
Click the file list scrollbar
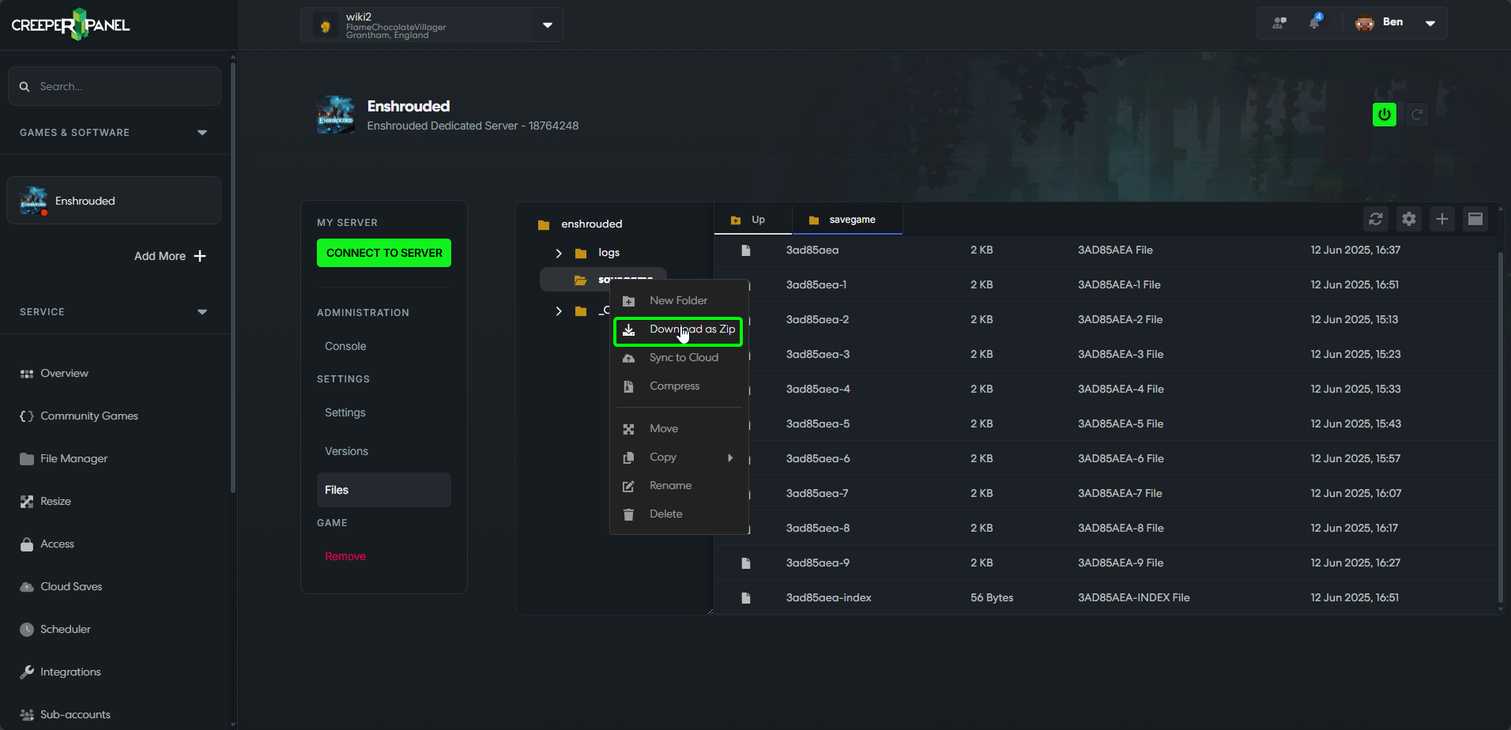pos(1500,427)
